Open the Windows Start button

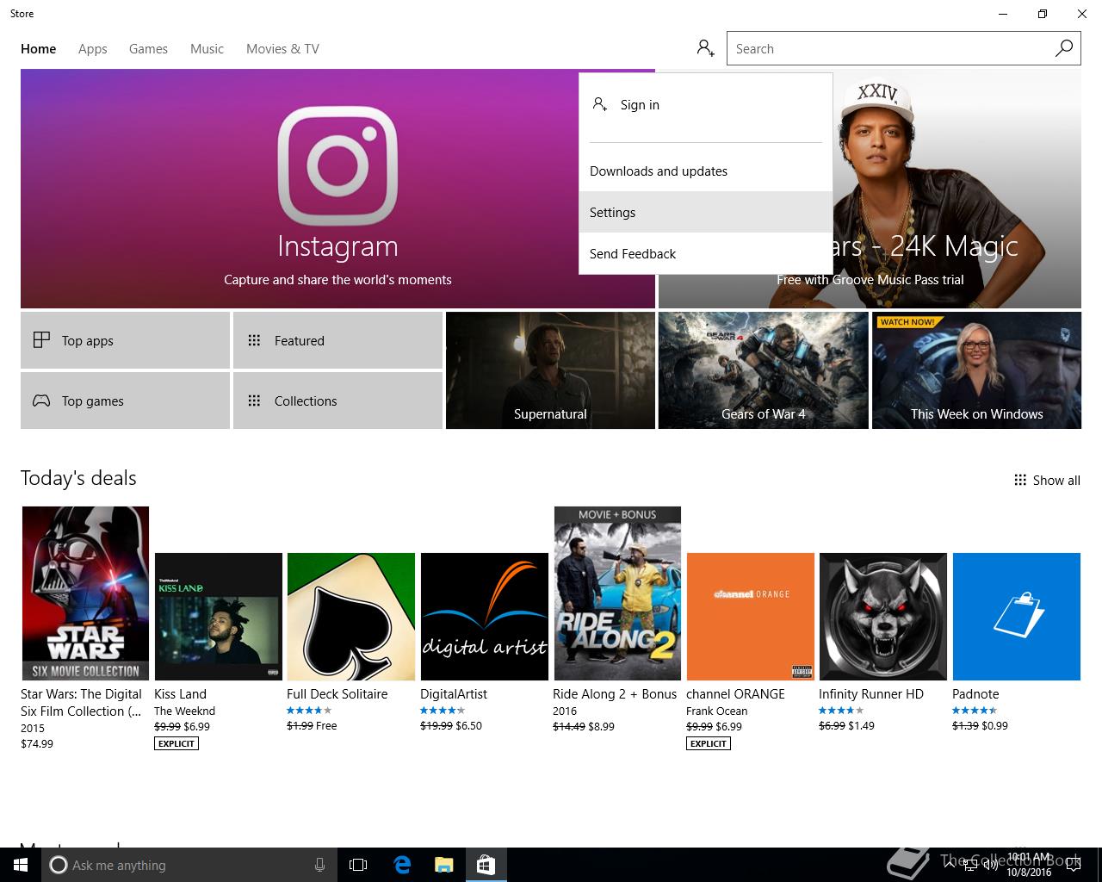(x=21, y=865)
